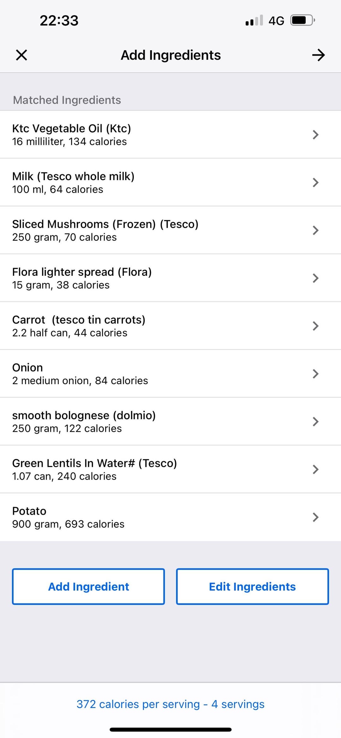Tap the cellular signal strength icon
The image size is (341, 738).
tap(254, 21)
